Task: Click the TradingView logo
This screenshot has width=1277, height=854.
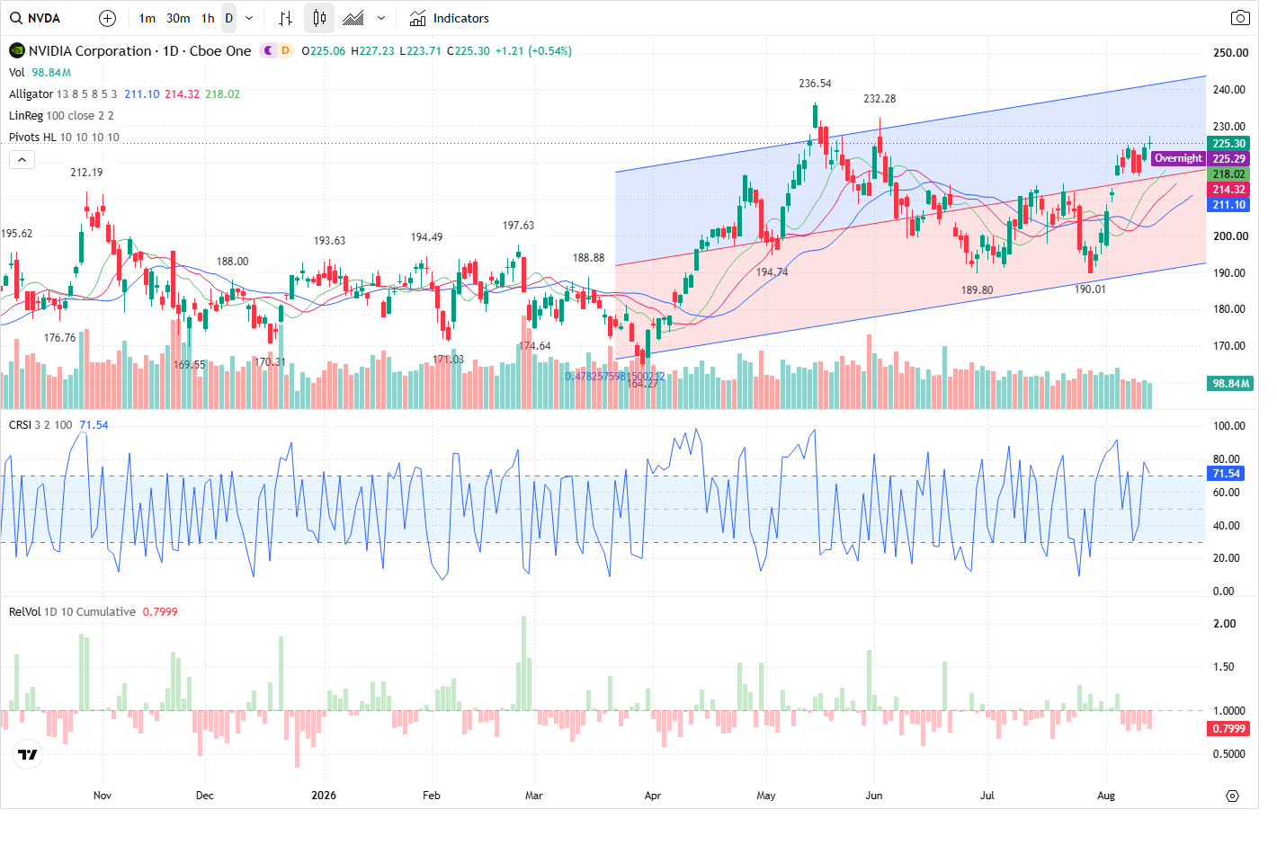Action: pos(28,755)
